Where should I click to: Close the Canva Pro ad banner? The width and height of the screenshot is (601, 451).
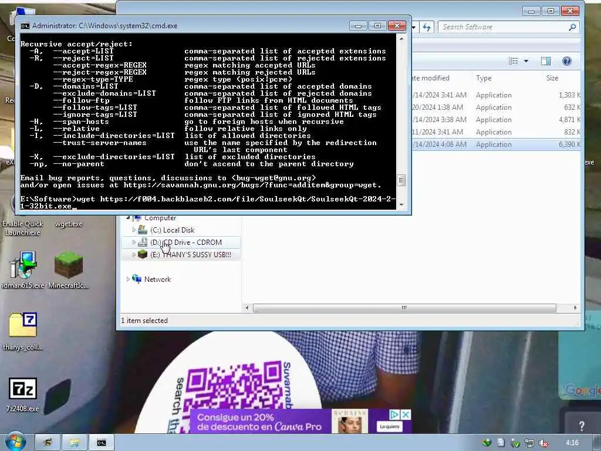(406, 415)
